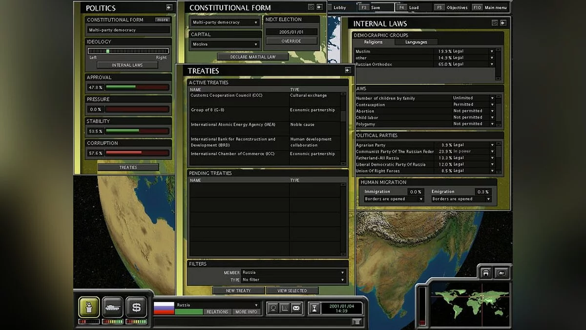Open the treaty Type filter dropdown
Screen dimensions: 586x330
point(294,280)
